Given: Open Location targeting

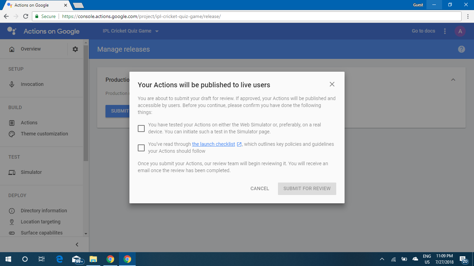Looking at the screenshot, I should [41, 222].
